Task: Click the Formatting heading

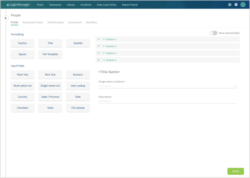Action: (x=17, y=34)
